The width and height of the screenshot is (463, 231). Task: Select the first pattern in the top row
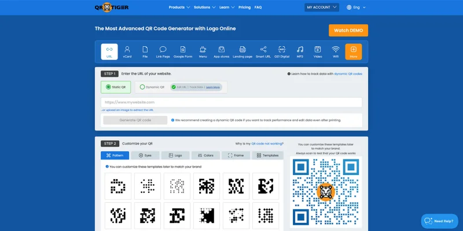118,186
